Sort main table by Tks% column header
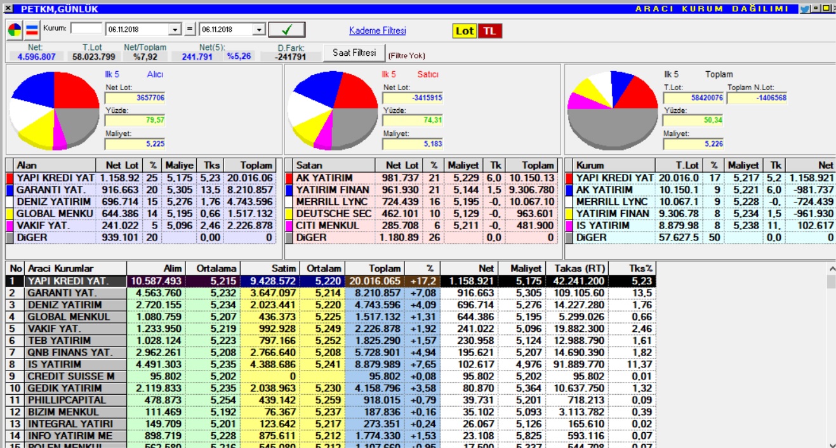Viewport: 836px width, 448px height. tap(632, 268)
